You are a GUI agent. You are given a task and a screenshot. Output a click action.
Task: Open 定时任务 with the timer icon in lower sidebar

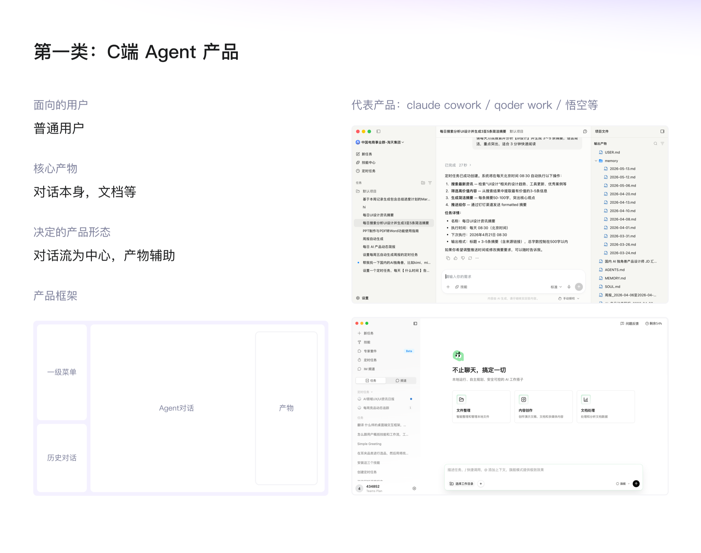coord(367,360)
